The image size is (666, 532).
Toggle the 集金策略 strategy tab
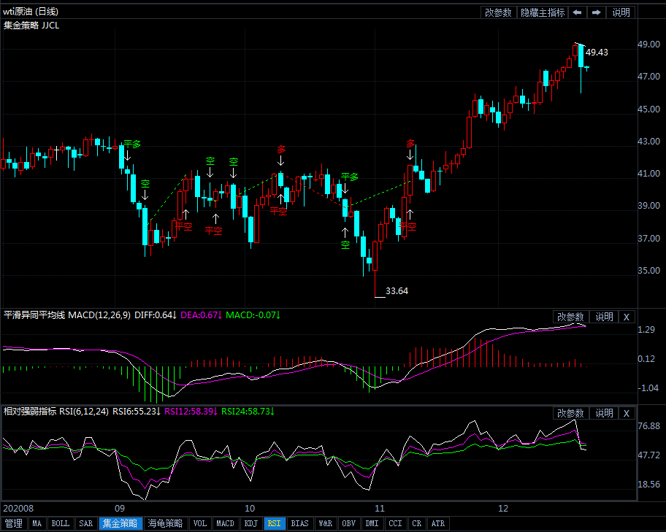pyautogui.click(x=120, y=523)
